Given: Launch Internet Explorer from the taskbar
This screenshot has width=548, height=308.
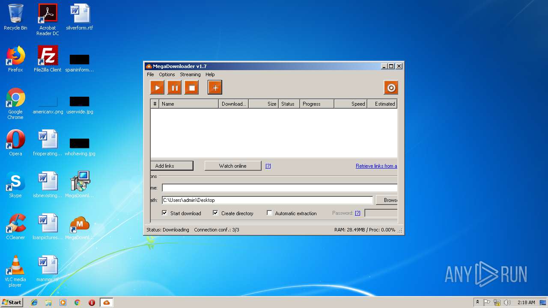Looking at the screenshot, I should tap(34, 302).
